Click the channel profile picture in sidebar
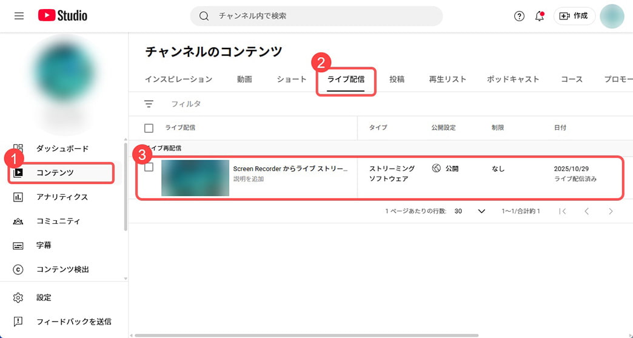633x338 pixels. click(65, 72)
